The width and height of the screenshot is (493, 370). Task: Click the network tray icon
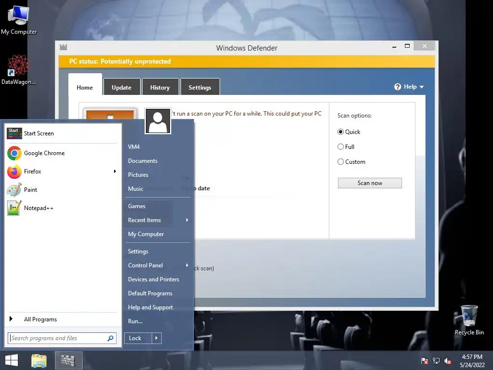(x=436, y=360)
